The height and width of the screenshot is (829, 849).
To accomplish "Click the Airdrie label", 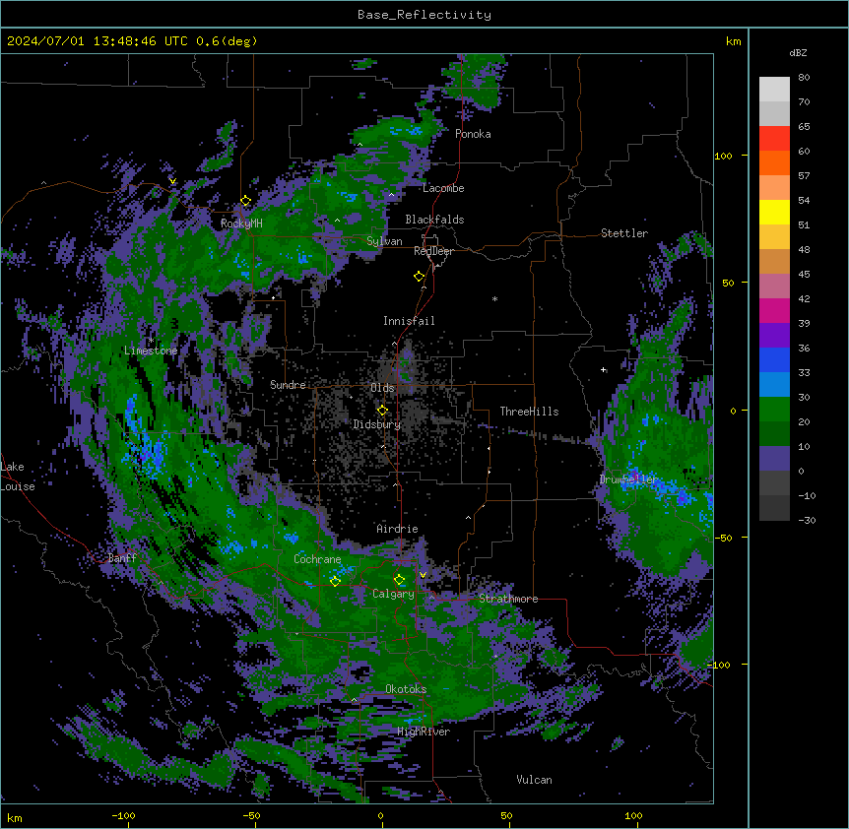I will pyautogui.click(x=397, y=529).
